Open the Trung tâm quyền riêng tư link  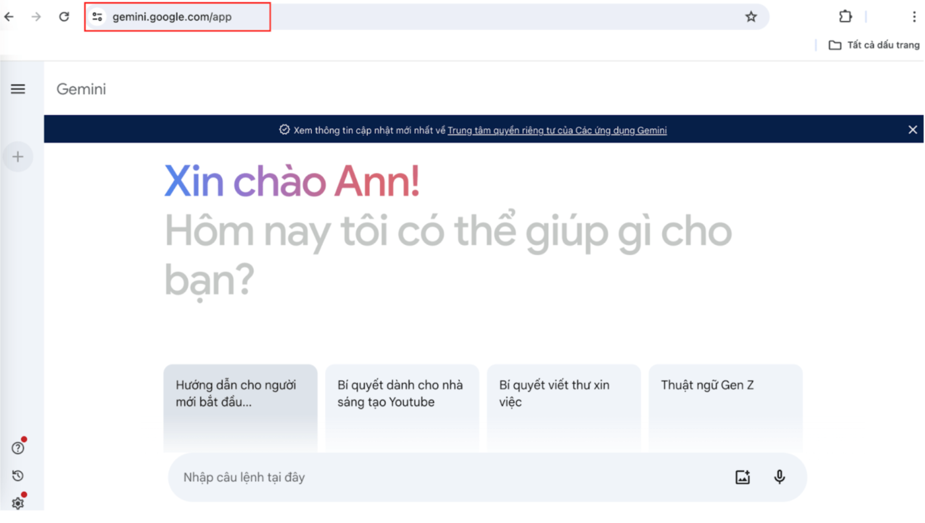[557, 131]
